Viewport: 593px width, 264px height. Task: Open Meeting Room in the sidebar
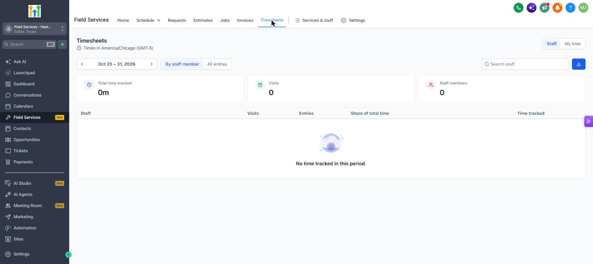tap(34, 206)
